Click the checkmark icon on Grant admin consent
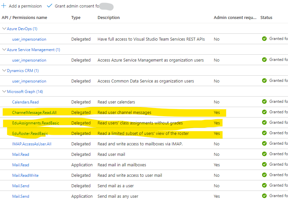 (x=50, y=6)
